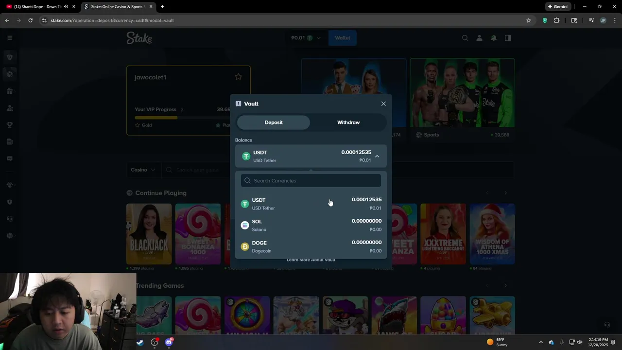The width and height of the screenshot is (622, 350).
Task: Open the media controls icon in toolbar
Action: pos(591,20)
